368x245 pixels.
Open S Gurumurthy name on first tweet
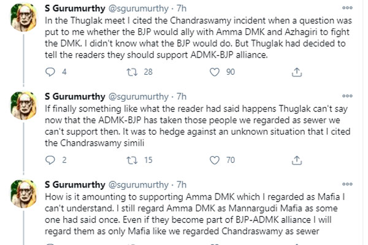(x=75, y=9)
